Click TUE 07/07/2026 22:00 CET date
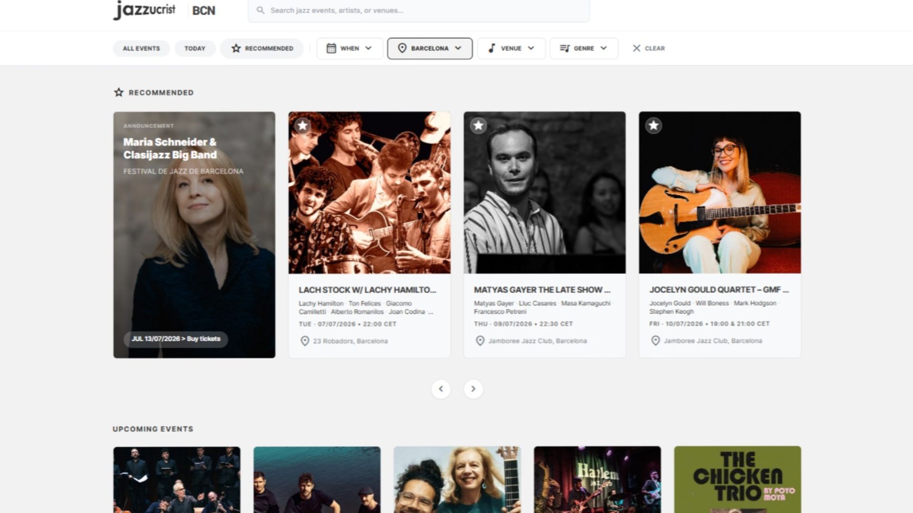 348,324
